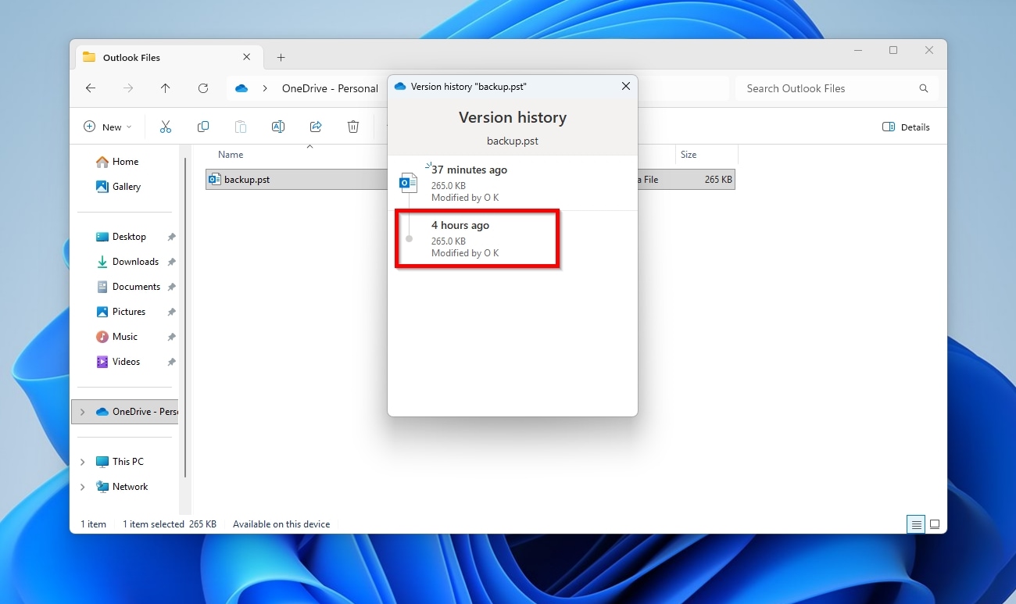The height and width of the screenshot is (604, 1016).
Task: Open a new tab with plus button
Action: [x=281, y=57]
